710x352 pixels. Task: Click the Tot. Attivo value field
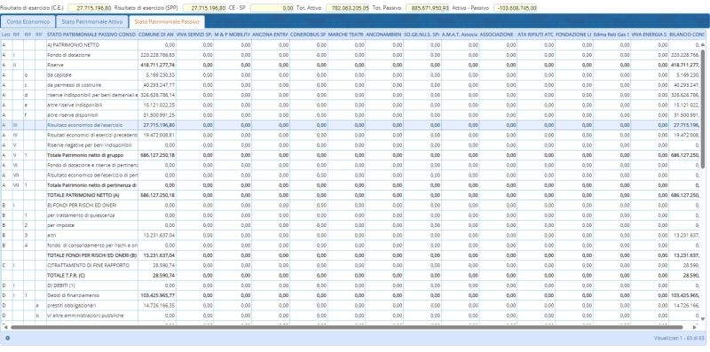pyautogui.click(x=348, y=8)
